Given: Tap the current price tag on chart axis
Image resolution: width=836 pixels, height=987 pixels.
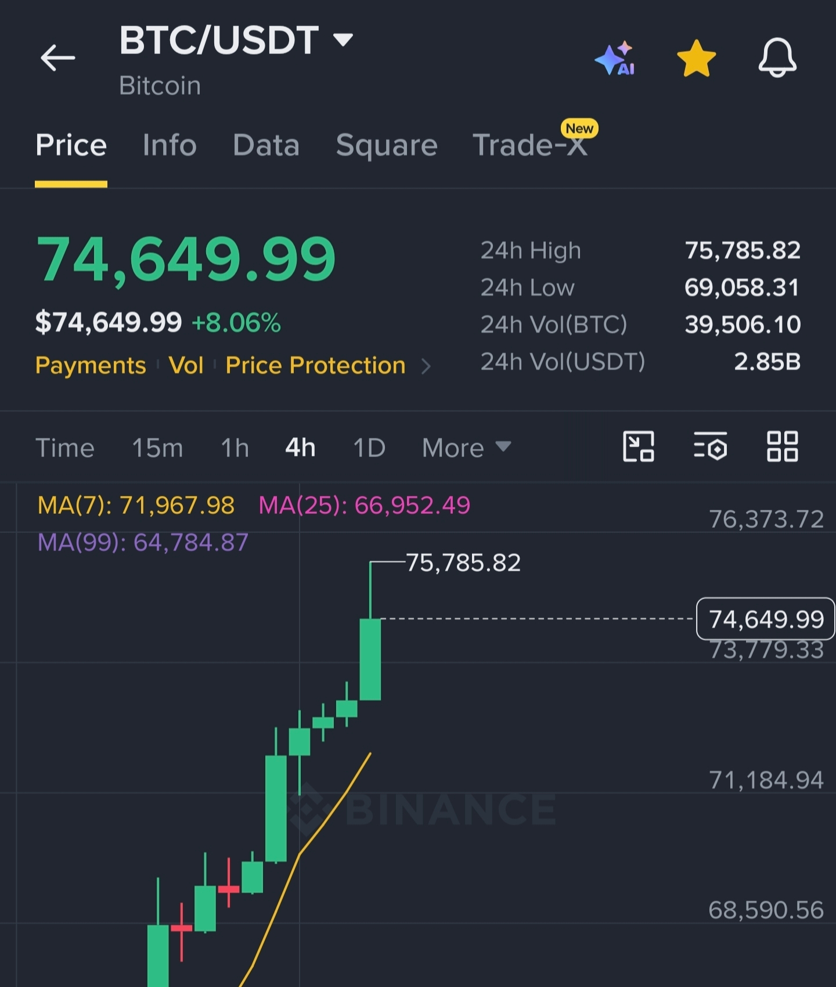Looking at the screenshot, I should (766, 619).
